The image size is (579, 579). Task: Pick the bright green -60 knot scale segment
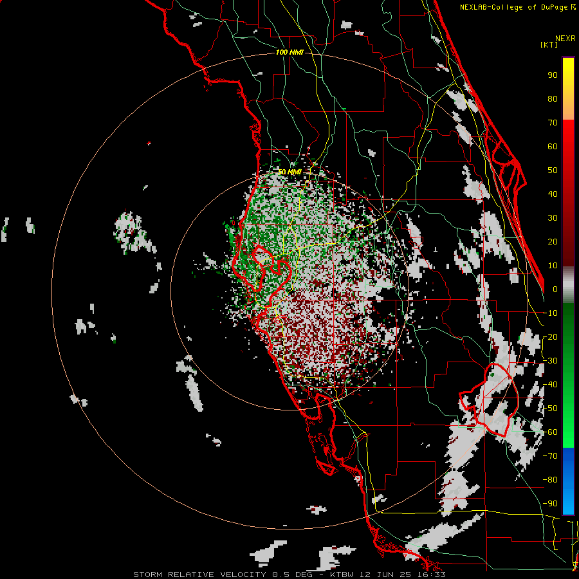[568, 434]
